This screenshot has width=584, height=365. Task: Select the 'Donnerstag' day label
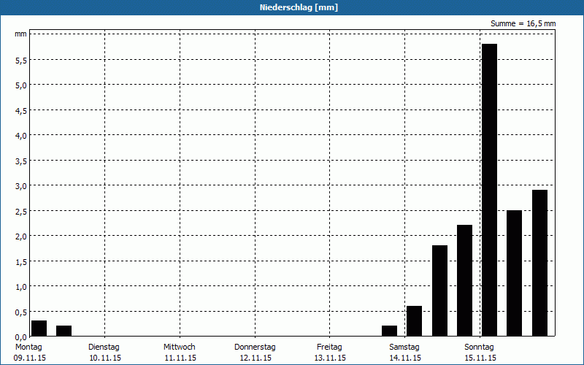point(255,347)
